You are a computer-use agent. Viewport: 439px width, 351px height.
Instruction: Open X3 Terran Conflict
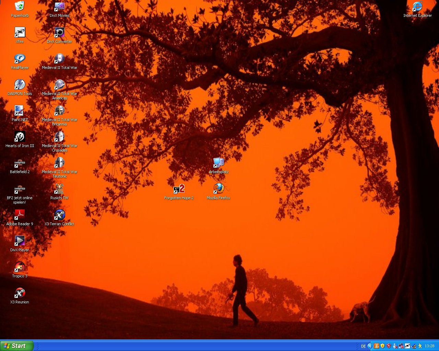59,215
